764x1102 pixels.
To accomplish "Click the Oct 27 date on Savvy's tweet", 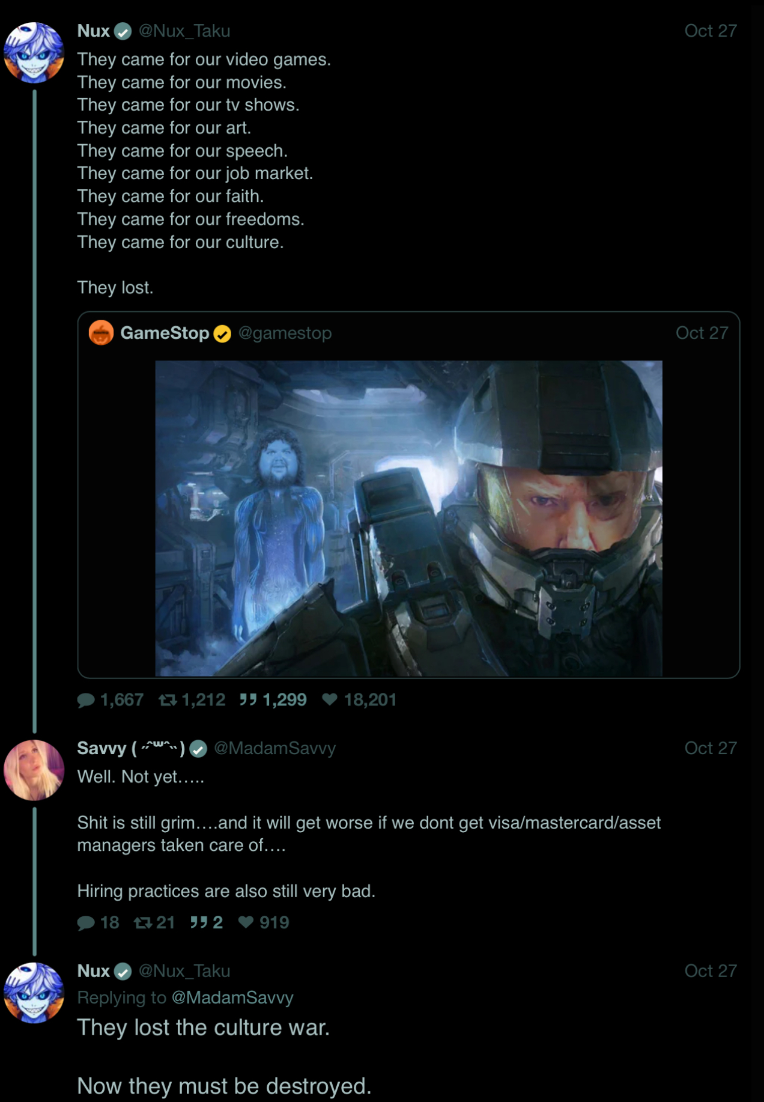I will pyautogui.click(x=710, y=748).
